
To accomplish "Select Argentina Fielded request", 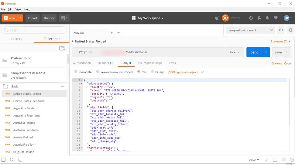I will click(25, 108).
